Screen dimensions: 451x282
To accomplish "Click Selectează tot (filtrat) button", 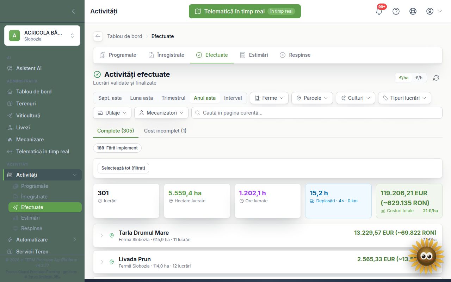I will point(123,168).
